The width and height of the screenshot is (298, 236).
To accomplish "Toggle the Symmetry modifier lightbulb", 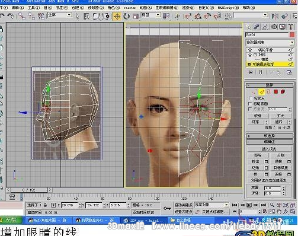I will click(x=250, y=55).
